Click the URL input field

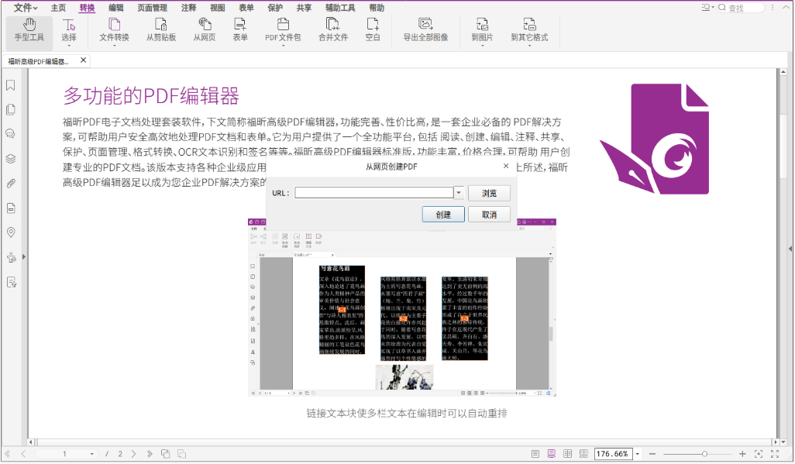374,193
